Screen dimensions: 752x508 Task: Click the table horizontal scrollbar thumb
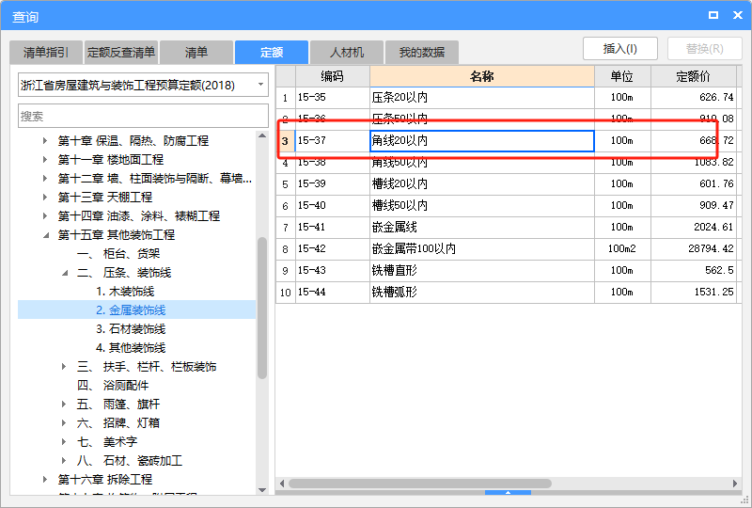(419, 484)
